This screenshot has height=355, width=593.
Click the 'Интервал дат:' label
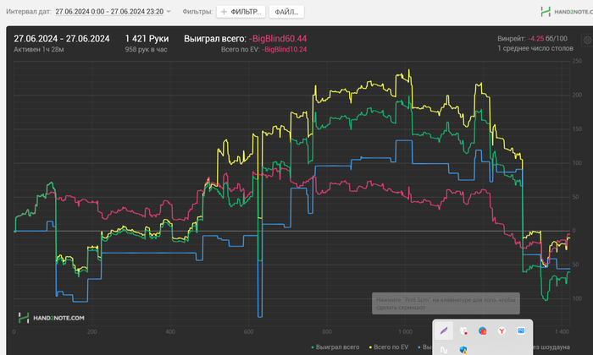point(28,12)
